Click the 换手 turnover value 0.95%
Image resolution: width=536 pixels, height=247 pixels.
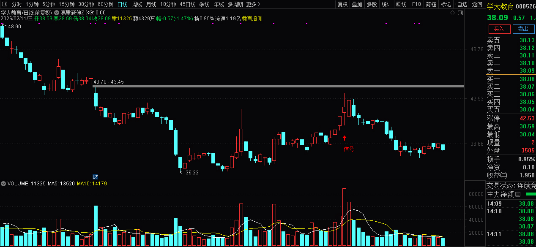click(x=526, y=159)
